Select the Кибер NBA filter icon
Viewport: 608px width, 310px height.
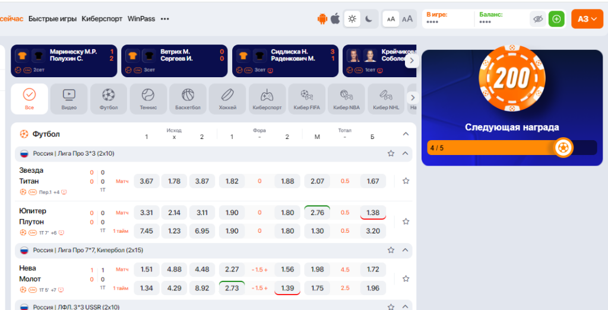346,99
